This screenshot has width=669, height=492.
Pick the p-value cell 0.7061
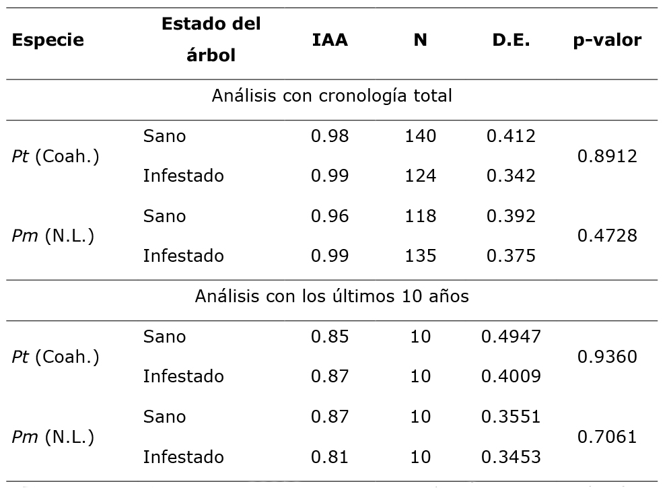[x=607, y=437]
